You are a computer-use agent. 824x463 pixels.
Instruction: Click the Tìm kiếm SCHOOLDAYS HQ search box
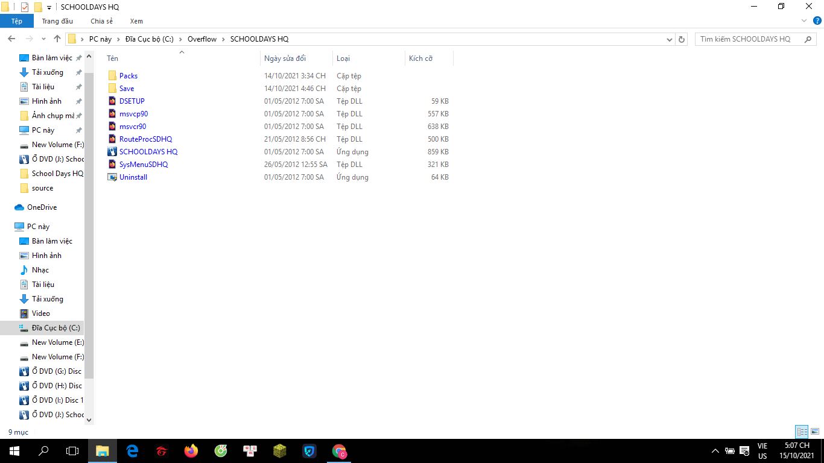click(x=749, y=39)
